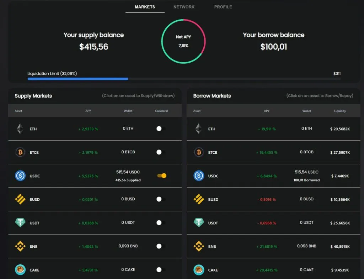Select the USDC icon in Supply Markets
The width and height of the screenshot is (364, 279).
[x=20, y=176]
